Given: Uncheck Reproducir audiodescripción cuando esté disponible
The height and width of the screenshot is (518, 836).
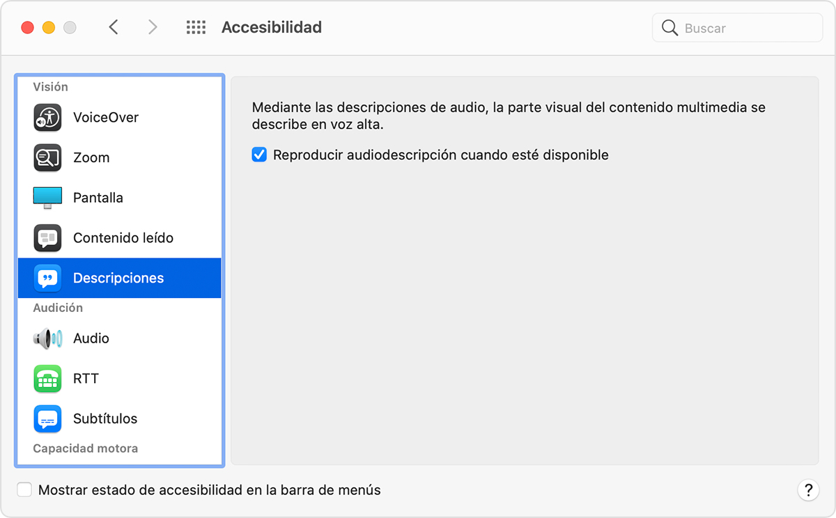Looking at the screenshot, I should (x=259, y=155).
